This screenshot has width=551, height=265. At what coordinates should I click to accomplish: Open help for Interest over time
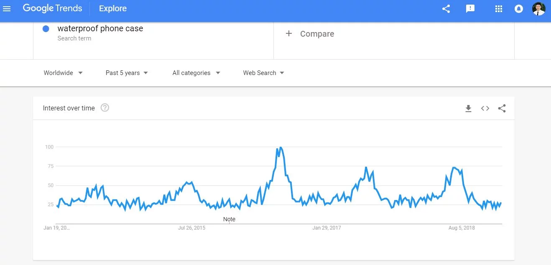pos(105,108)
